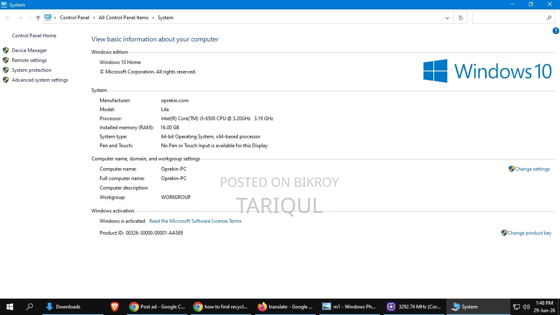Open the recent locations dropdown arrow

[x=30, y=18]
